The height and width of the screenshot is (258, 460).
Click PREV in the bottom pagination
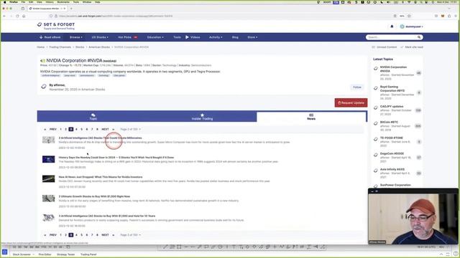pyautogui.click(x=52, y=235)
